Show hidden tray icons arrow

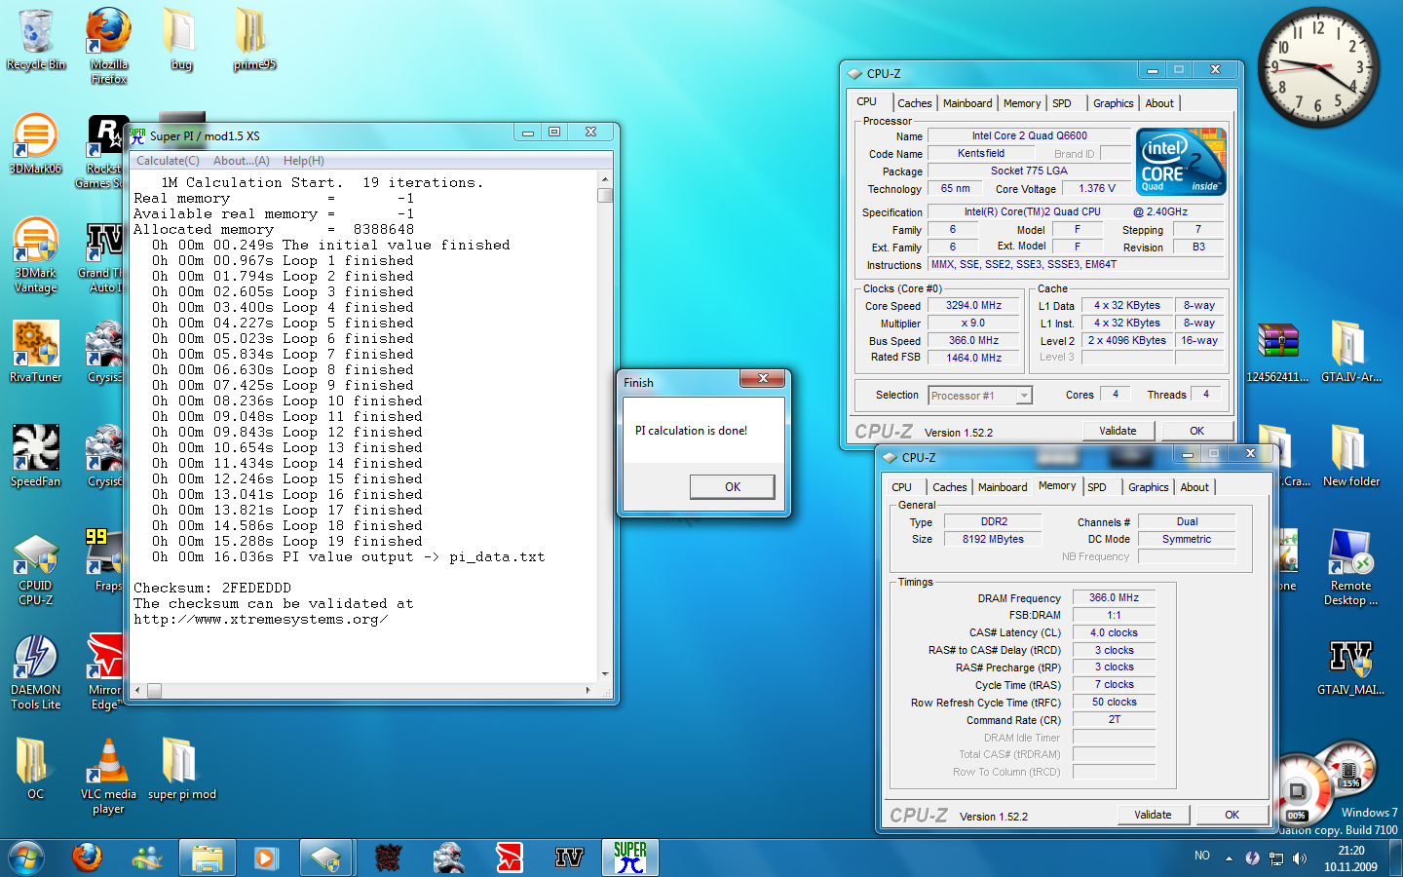1229,858
